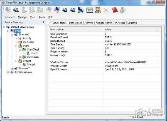Expand the Domain 2 tree node
Screen dimensions: 167x121
(12, 68)
